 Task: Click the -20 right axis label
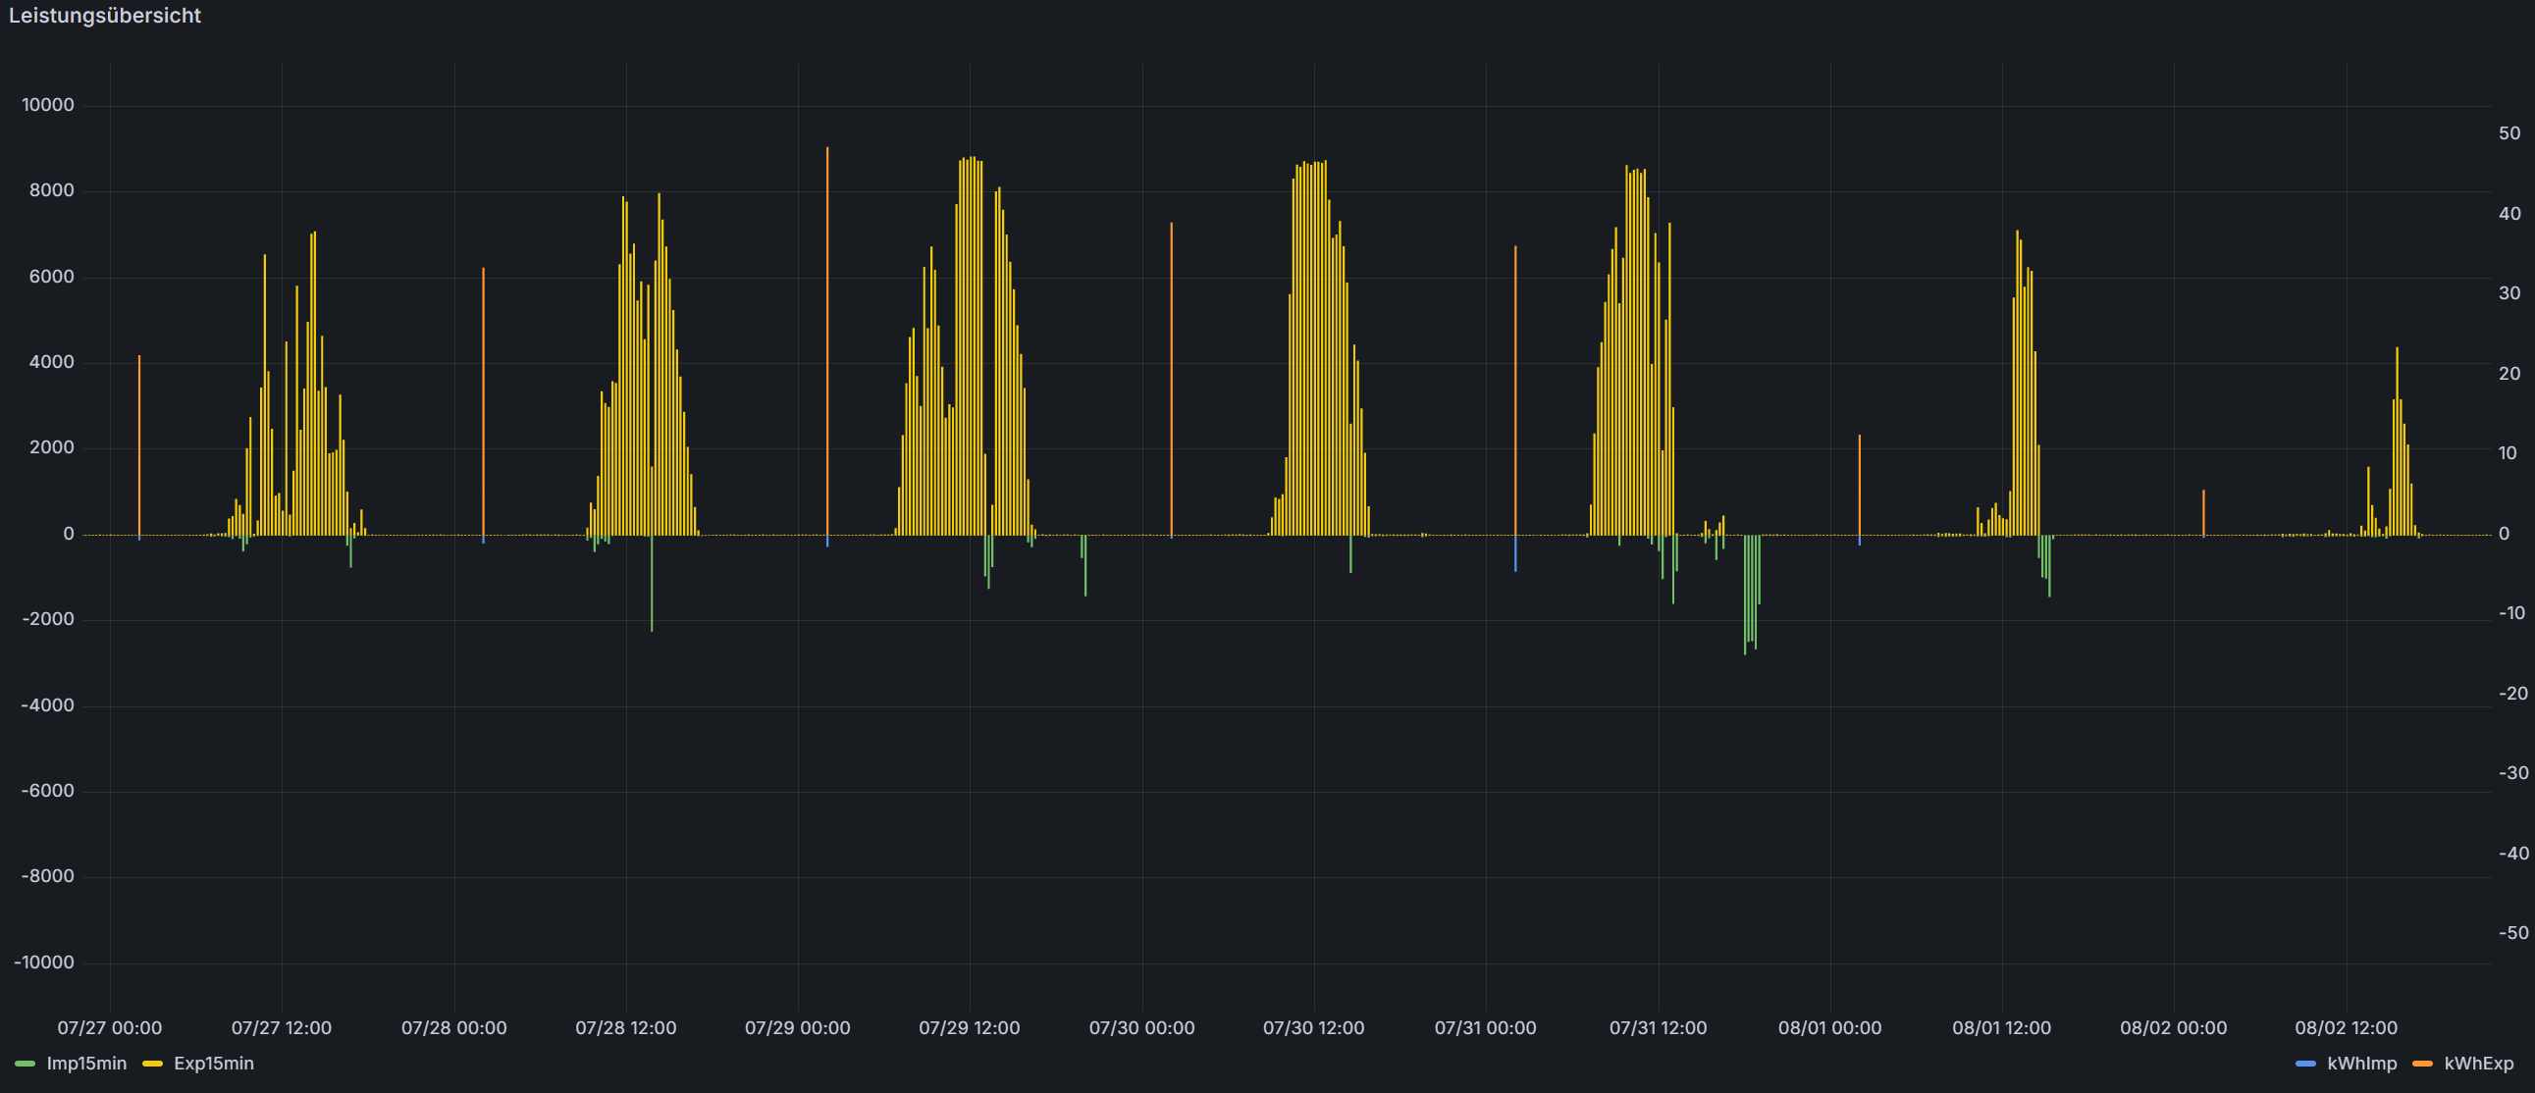2513,694
